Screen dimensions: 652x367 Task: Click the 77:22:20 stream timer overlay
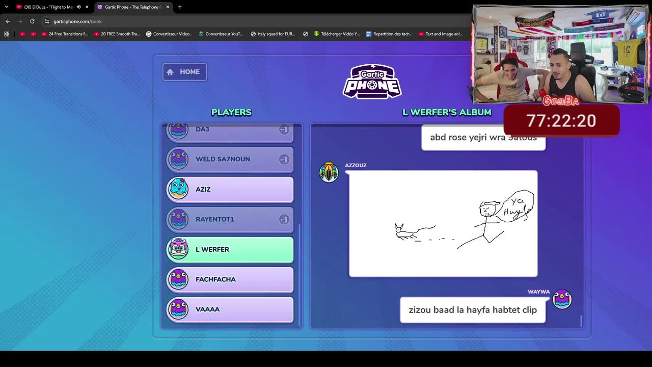(561, 121)
